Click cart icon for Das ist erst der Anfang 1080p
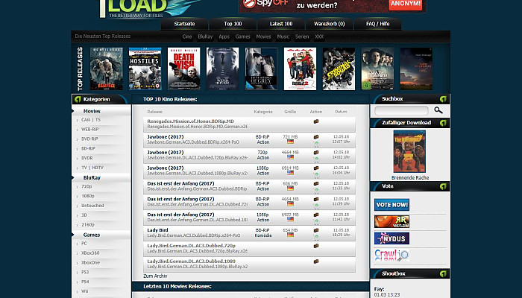 [x=316, y=215]
